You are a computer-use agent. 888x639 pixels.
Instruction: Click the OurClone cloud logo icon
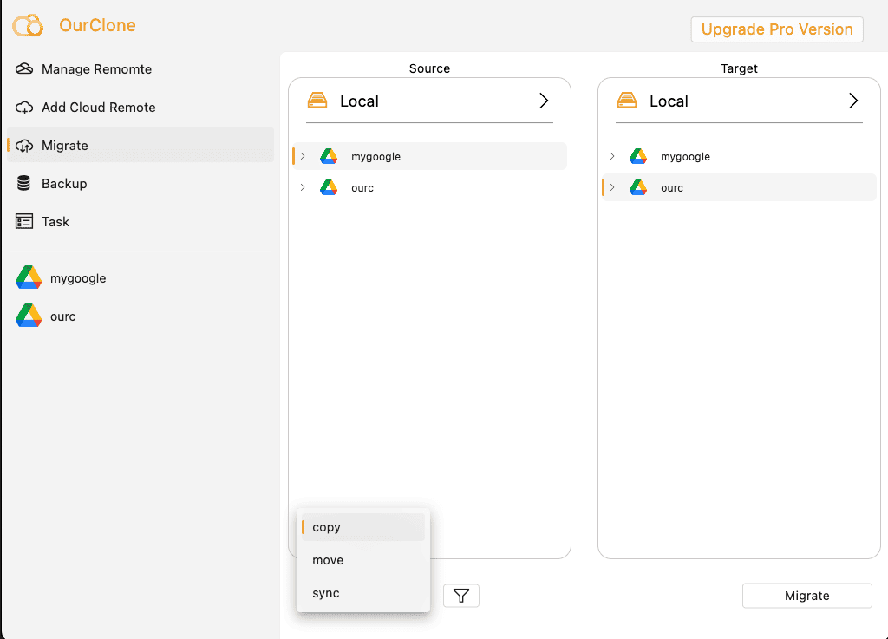pos(27,25)
